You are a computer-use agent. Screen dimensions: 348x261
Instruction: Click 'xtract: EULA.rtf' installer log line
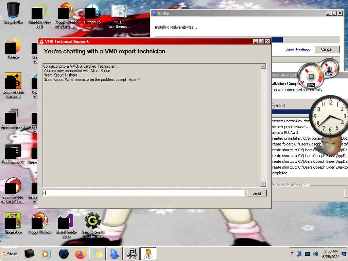coord(285,133)
